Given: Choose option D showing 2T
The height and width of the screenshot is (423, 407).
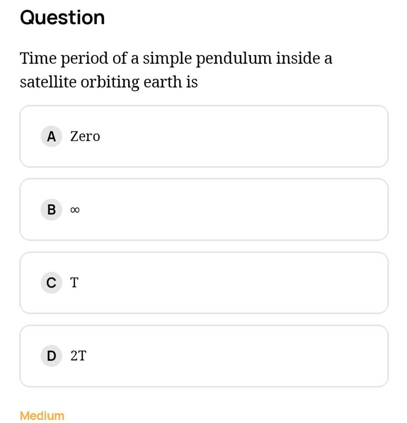Looking at the screenshot, I should [203, 356].
